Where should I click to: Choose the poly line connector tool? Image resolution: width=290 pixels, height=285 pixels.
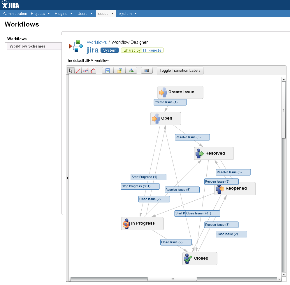[x=85, y=71]
